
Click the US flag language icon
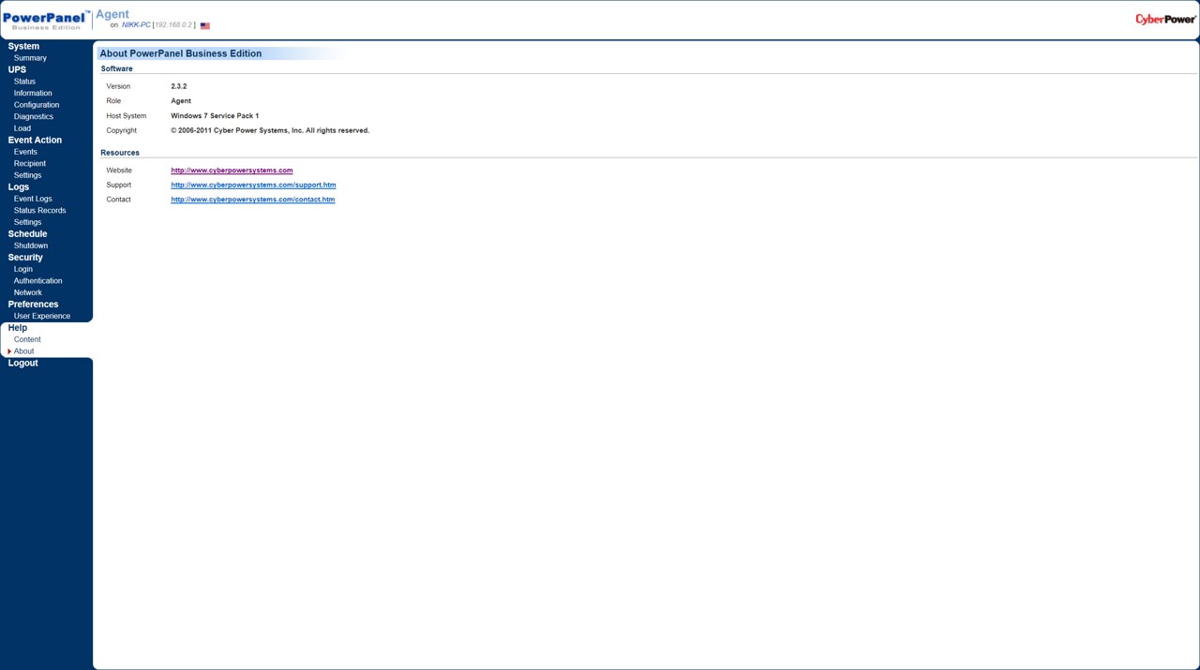[205, 26]
